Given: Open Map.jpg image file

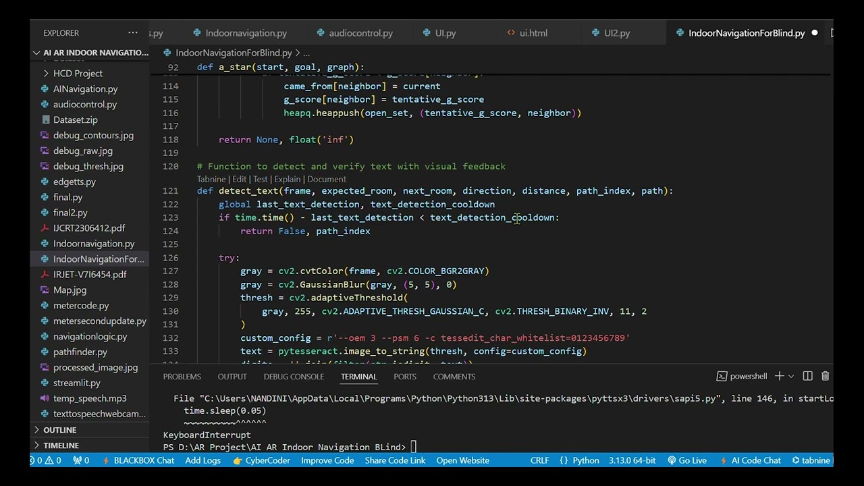Looking at the screenshot, I should (x=70, y=290).
